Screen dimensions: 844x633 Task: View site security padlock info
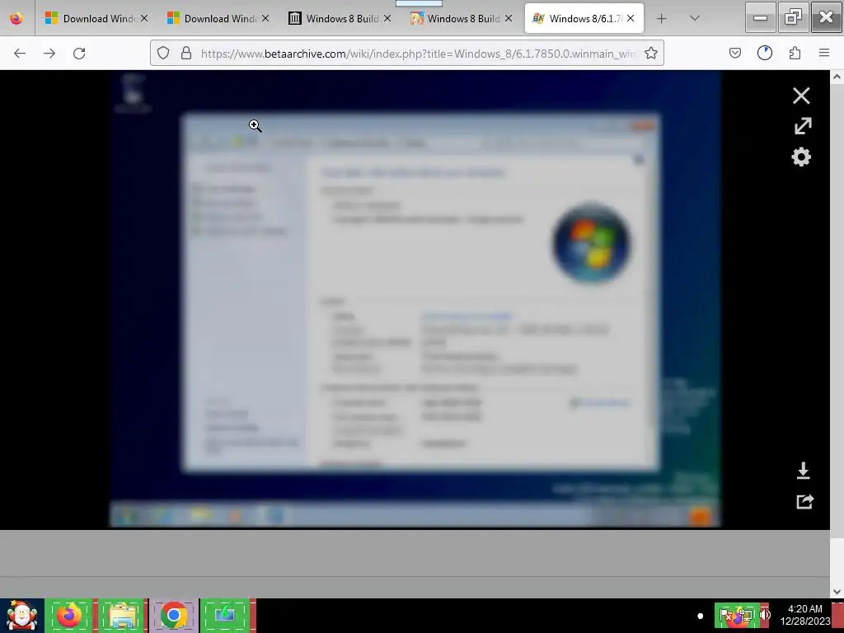[186, 53]
